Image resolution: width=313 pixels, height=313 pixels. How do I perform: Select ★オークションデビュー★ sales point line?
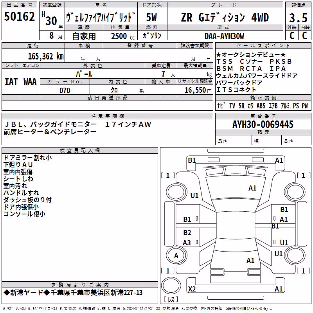[x=251, y=54]
